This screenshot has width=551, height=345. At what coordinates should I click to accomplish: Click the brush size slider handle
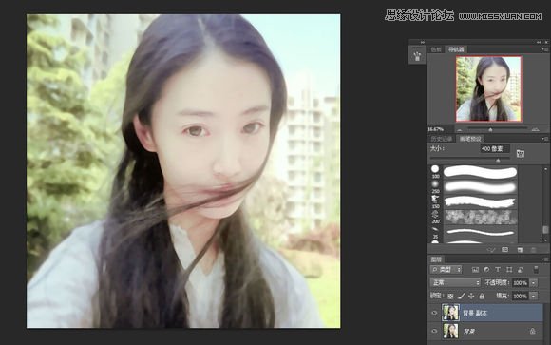pos(498,161)
